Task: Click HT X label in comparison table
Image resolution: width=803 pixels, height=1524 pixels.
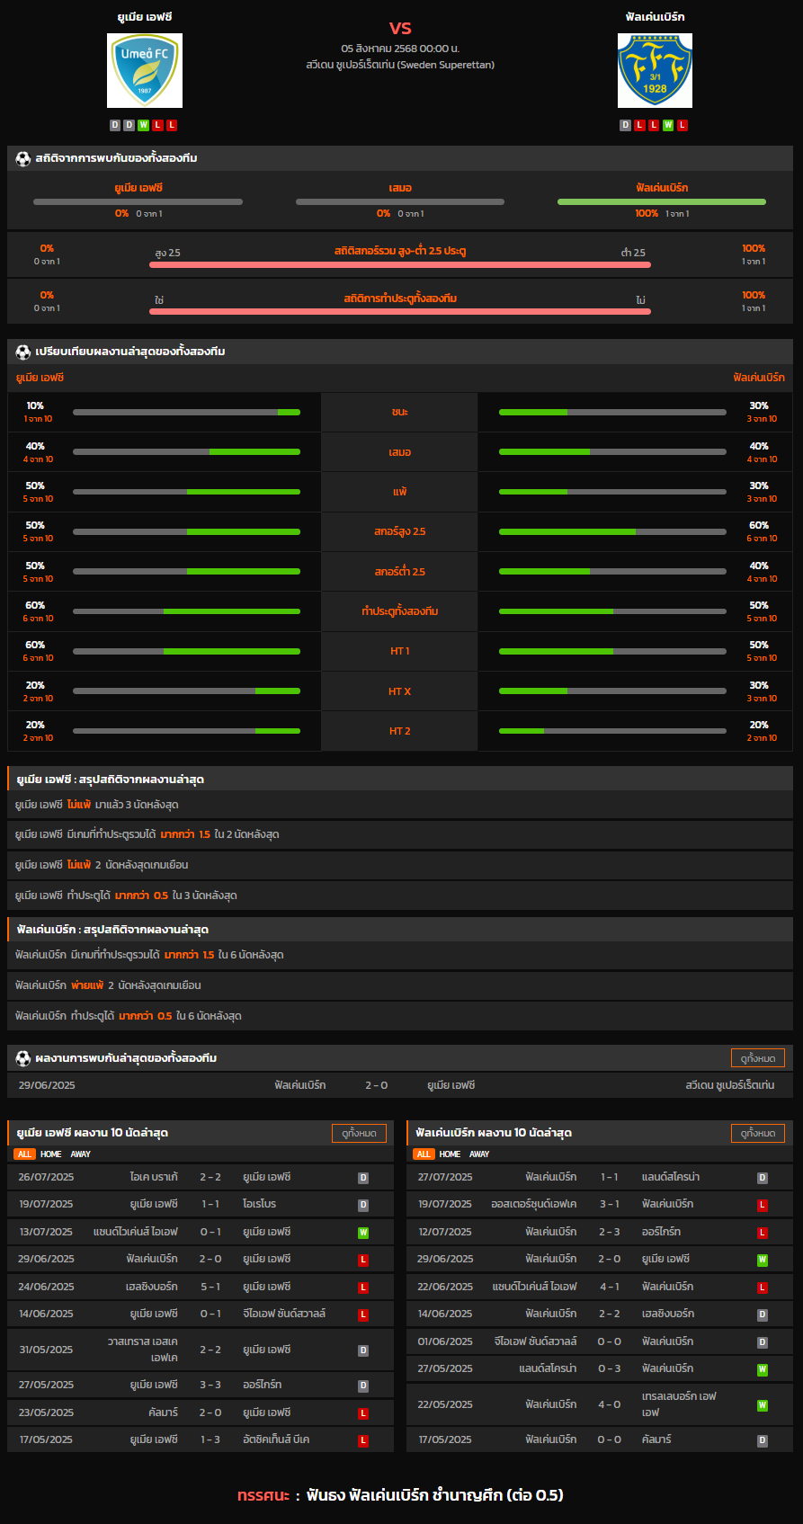Action: click(x=399, y=691)
